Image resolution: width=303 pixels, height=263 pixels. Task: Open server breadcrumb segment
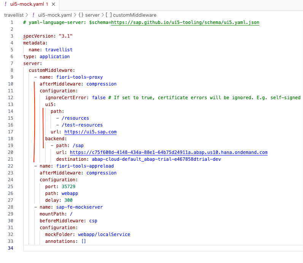92,15
